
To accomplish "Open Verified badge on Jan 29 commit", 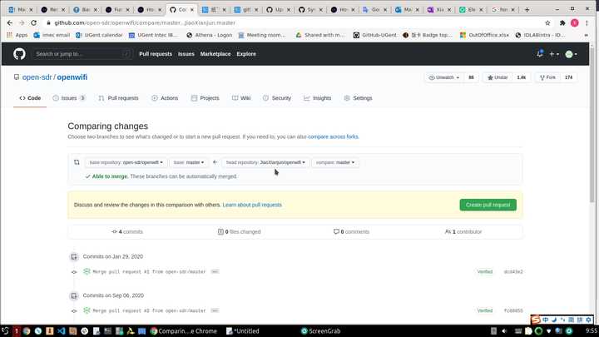I will (484, 272).
